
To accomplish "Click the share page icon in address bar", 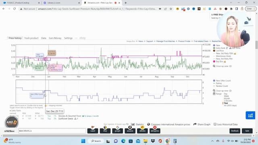I will pyautogui.click(x=165, y=9).
